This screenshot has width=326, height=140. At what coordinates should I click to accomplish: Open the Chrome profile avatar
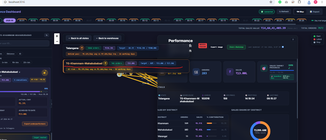(x=315, y=2)
